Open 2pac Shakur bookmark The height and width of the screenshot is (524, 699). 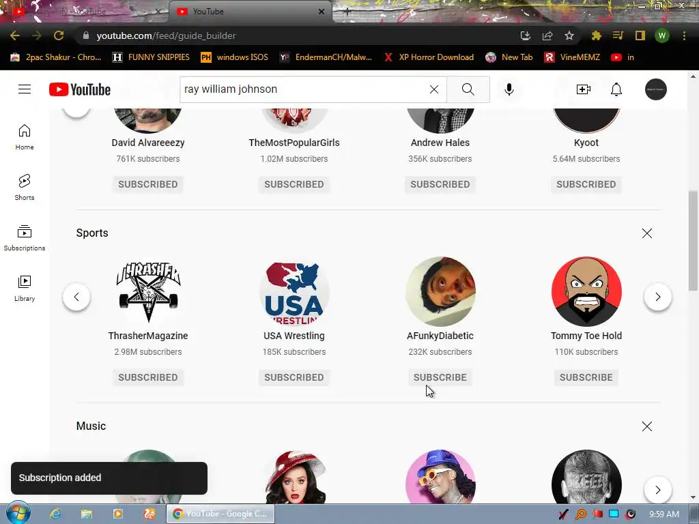(x=56, y=57)
